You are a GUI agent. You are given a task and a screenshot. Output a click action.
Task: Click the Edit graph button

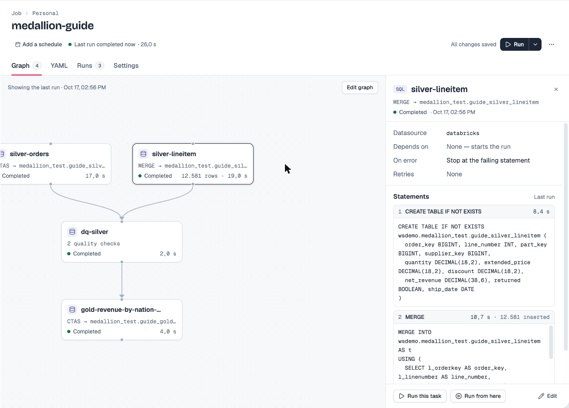pyautogui.click(x=360, y=87)
